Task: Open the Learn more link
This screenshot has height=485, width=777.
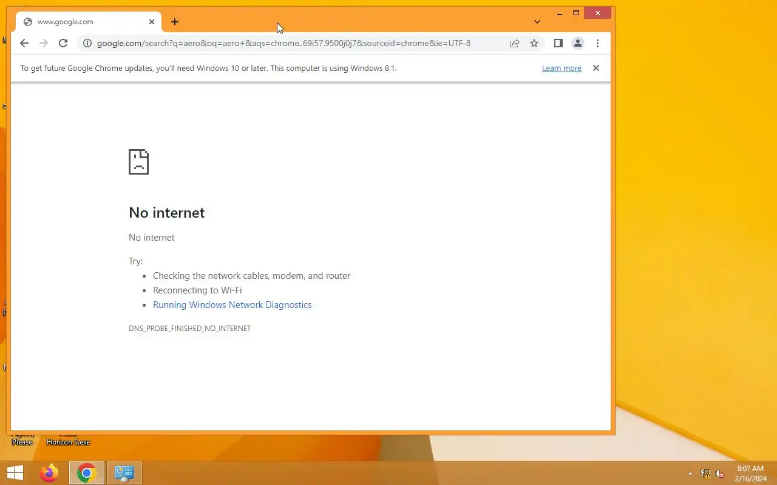Action: coord(562,69)
